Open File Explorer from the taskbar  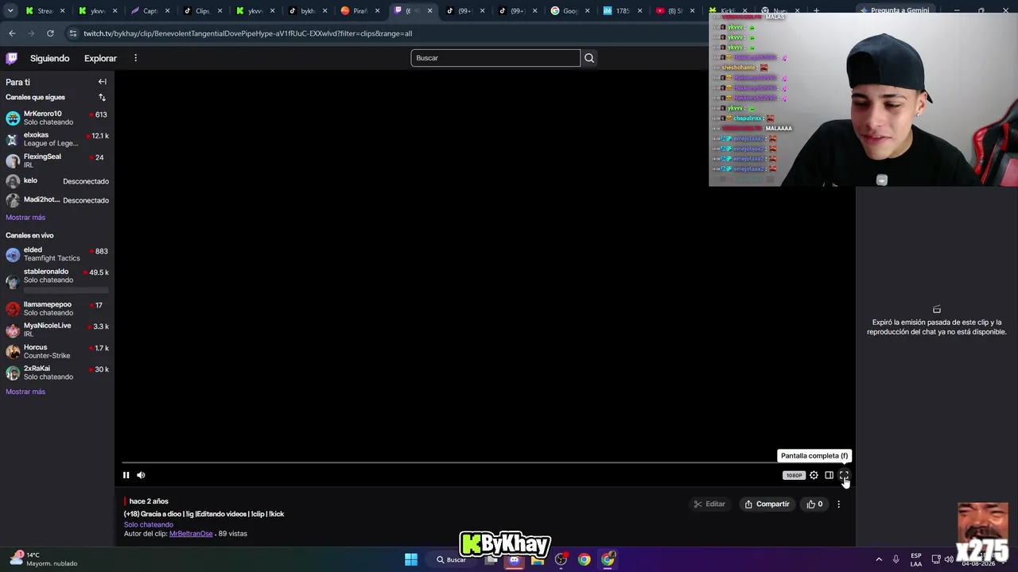coord(538,559)
